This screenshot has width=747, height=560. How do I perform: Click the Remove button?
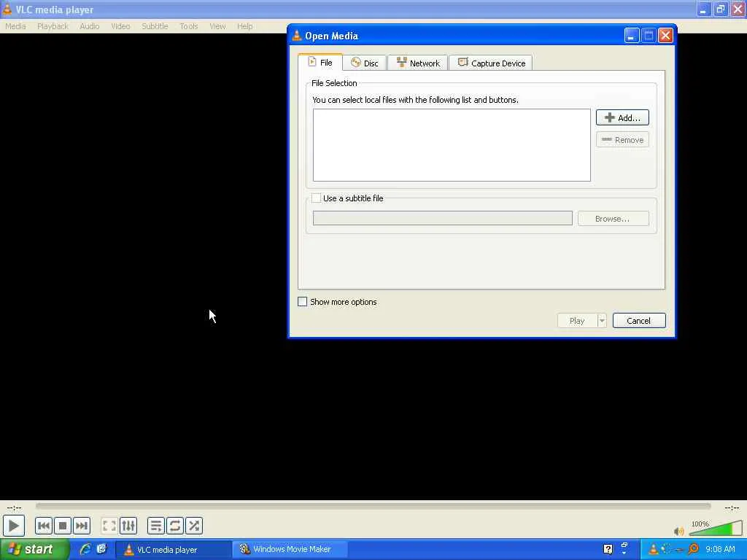point(622,139)
